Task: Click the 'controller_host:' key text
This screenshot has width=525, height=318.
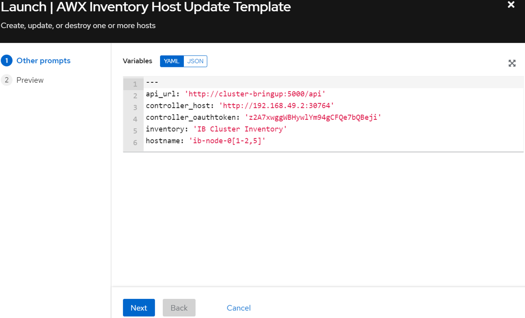Action: pos(180,106)
